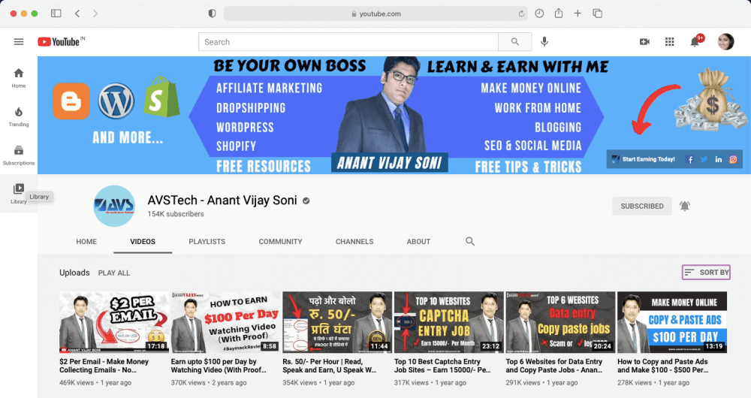Open the Copy & Paste Ads thumbnail
The width and height of the screenshot is (751, 398).
[x=672, y=322]
